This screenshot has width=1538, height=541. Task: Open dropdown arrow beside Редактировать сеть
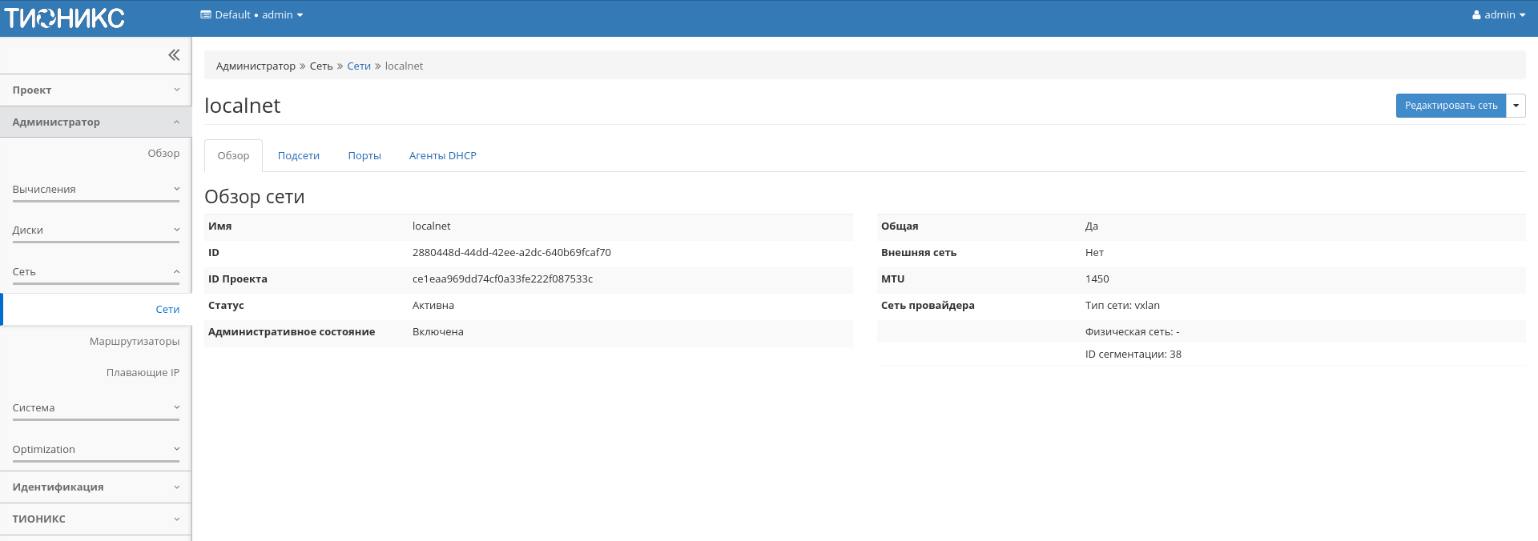1516,106
